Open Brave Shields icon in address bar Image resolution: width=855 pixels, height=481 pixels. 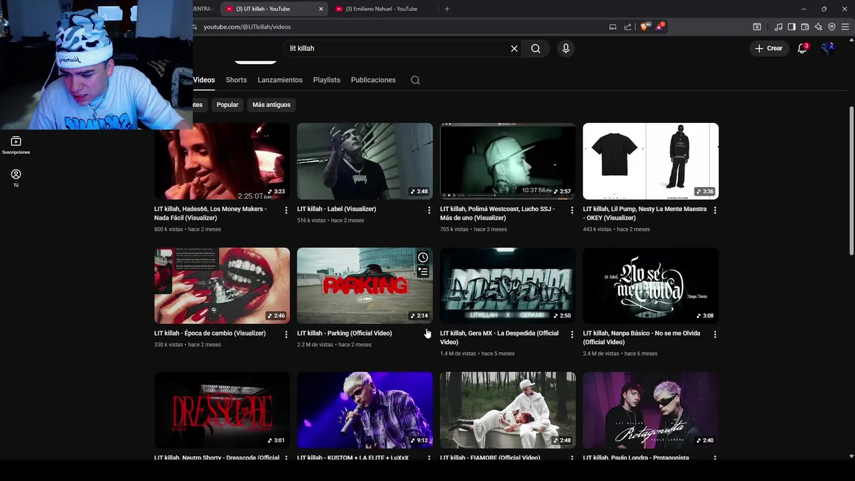point(645,27)
